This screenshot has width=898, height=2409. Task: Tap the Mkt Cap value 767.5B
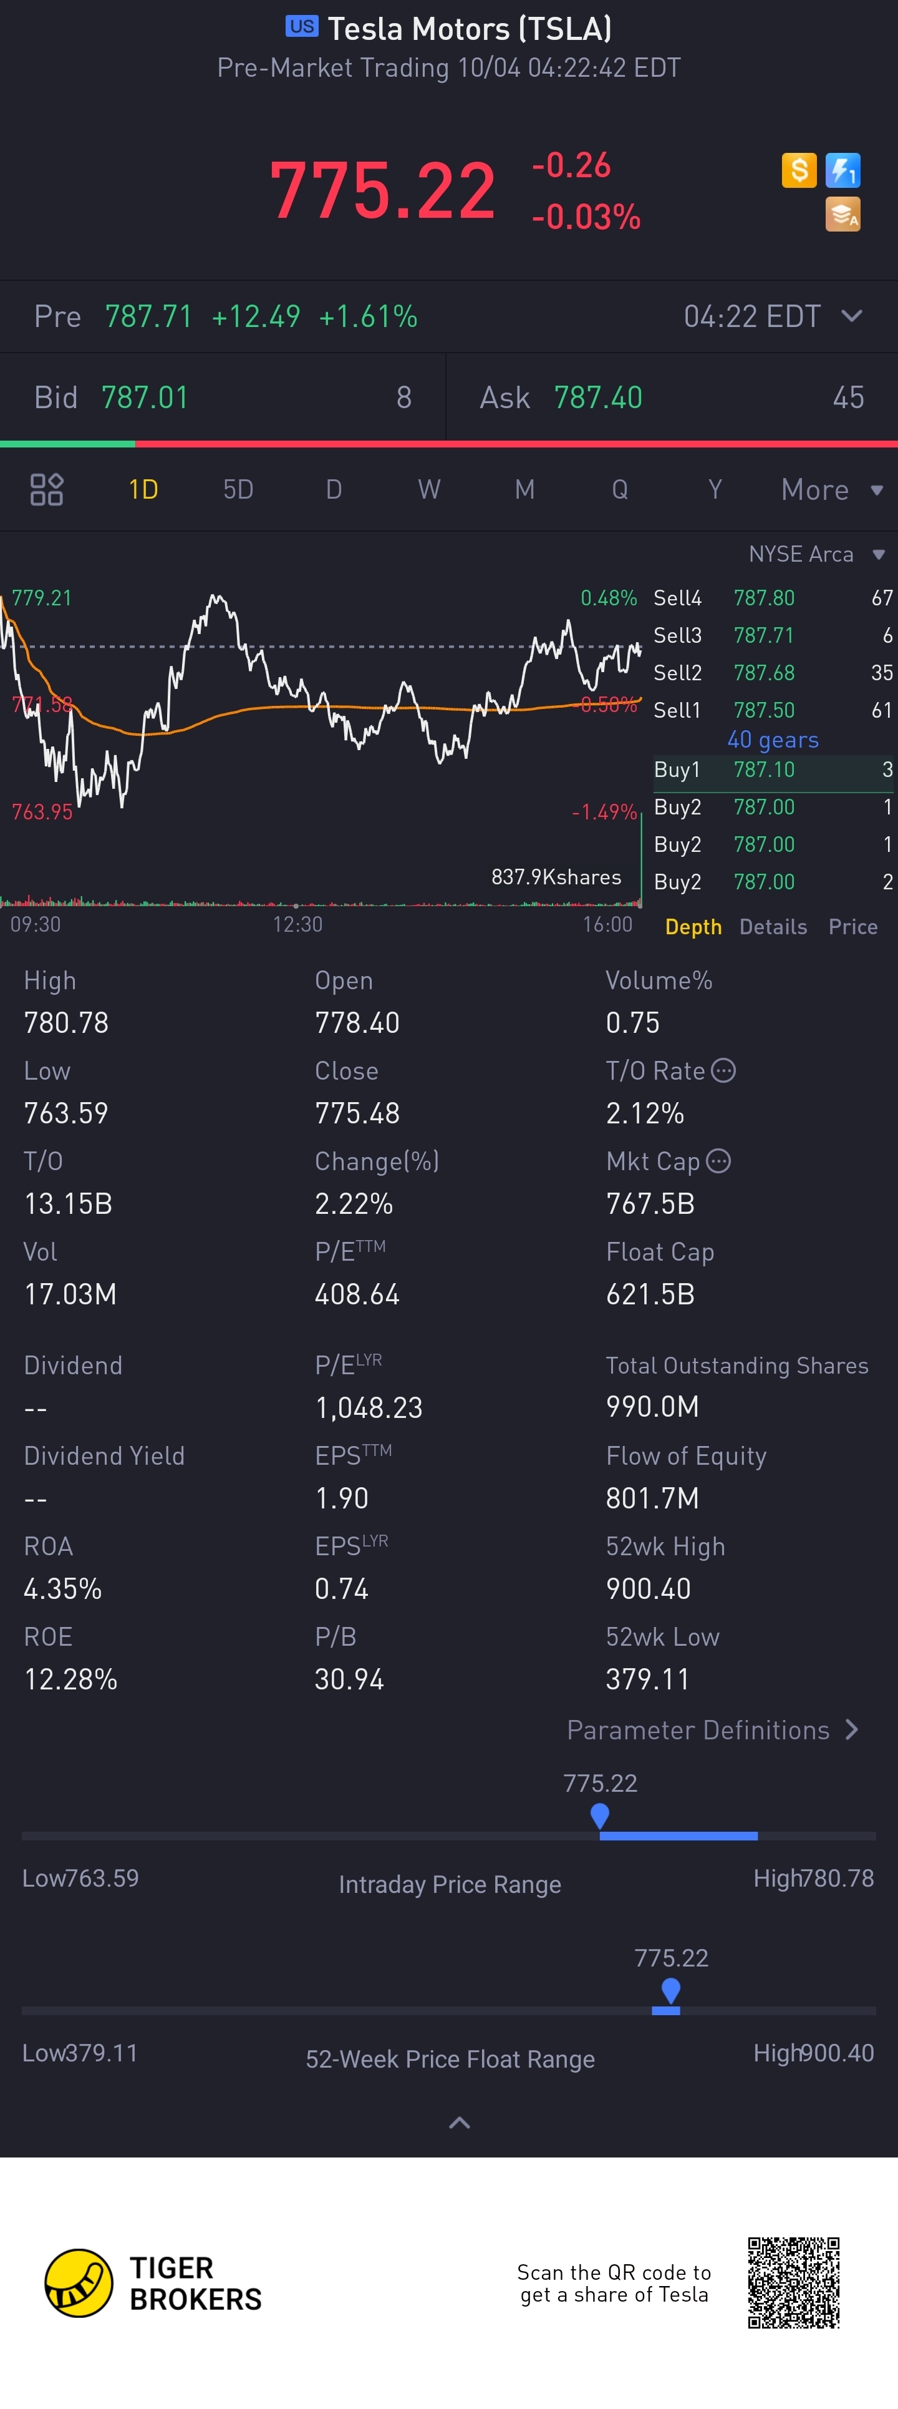pyautogui.click(x=650, y=1204)
